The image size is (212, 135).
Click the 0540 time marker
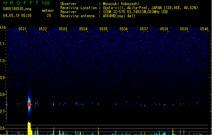204,29
